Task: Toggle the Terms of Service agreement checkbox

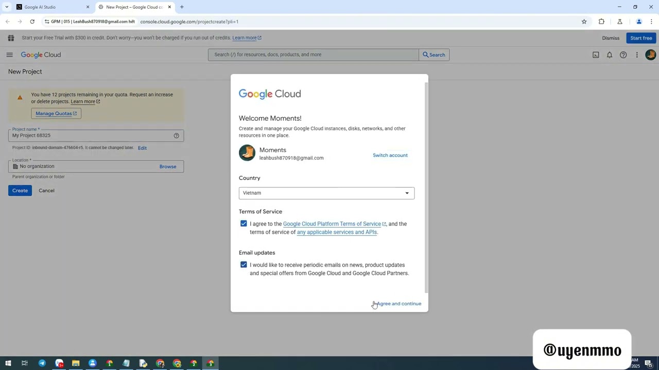Action: 244,224
